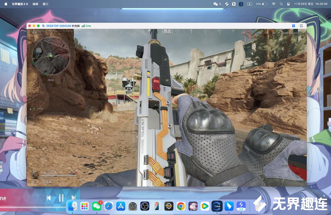331x215 pixels.
Task: Skip to next track in music widget
Action: point(73,198)
